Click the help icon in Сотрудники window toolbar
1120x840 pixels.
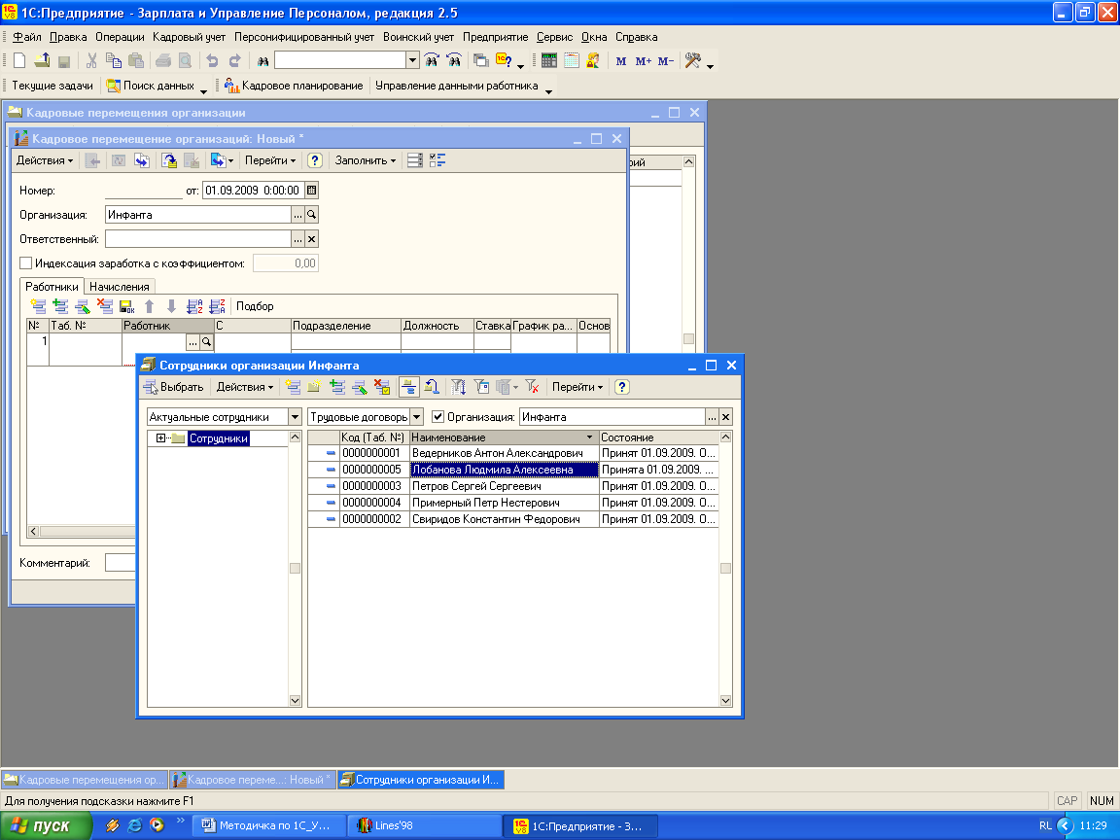point(622,387)
